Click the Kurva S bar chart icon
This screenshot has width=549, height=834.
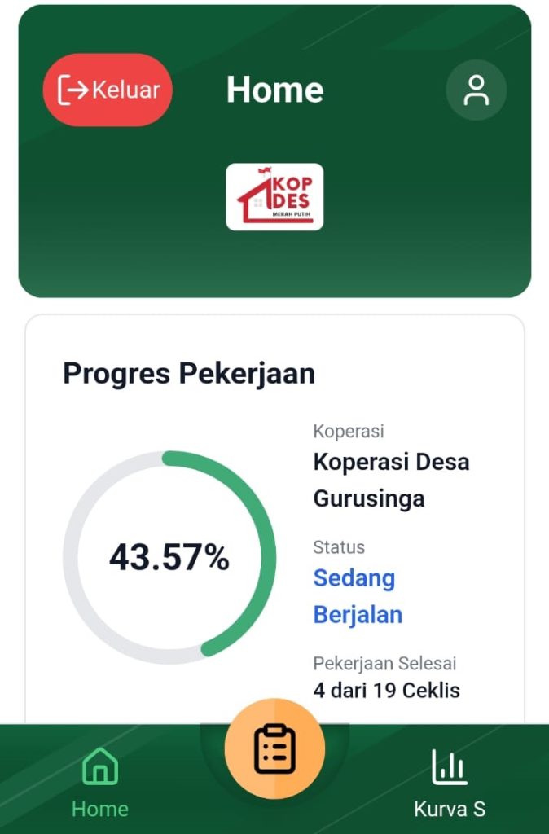point(450,767)
